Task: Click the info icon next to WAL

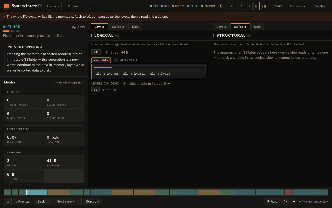Action: pyautogui.click(x=106, y=52)
